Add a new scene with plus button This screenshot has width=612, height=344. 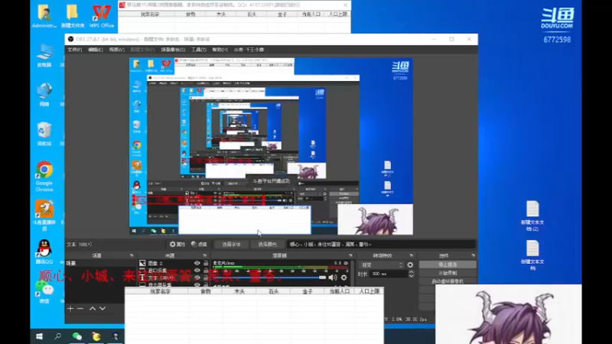[x=70, y=309]
